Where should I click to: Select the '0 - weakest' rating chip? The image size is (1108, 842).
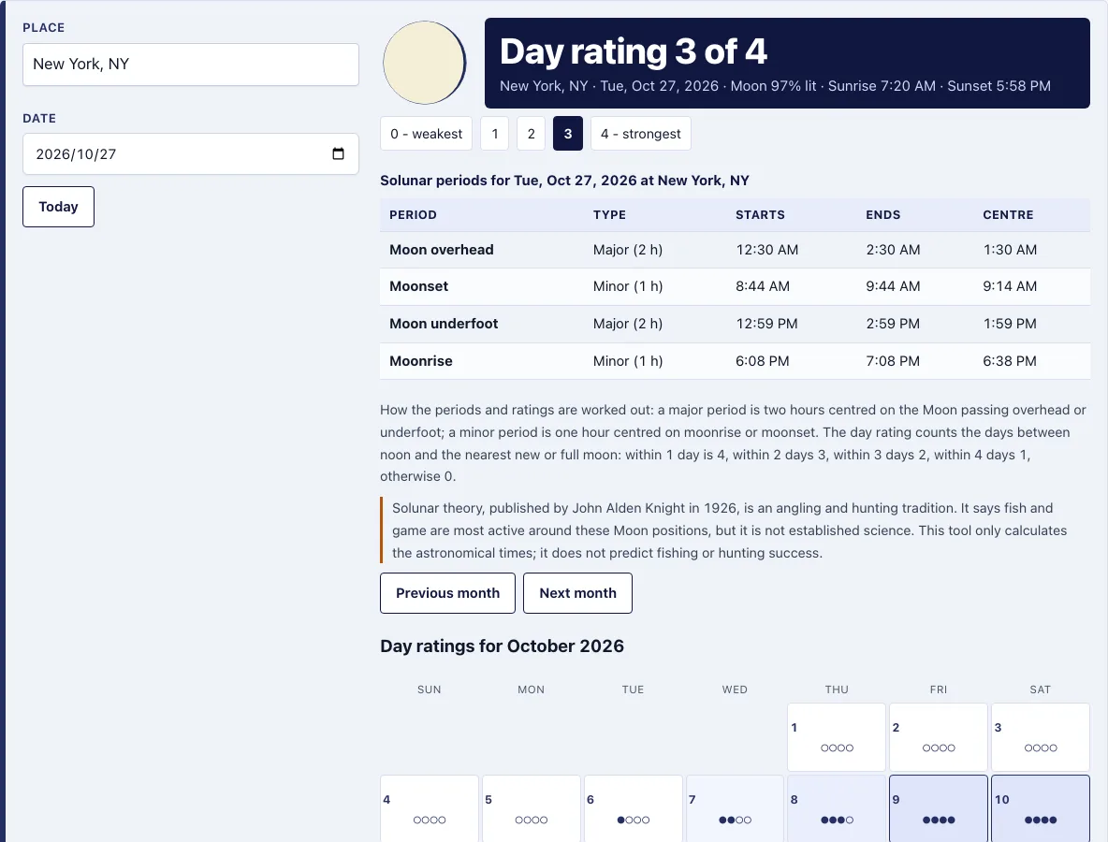click(426, 134)
